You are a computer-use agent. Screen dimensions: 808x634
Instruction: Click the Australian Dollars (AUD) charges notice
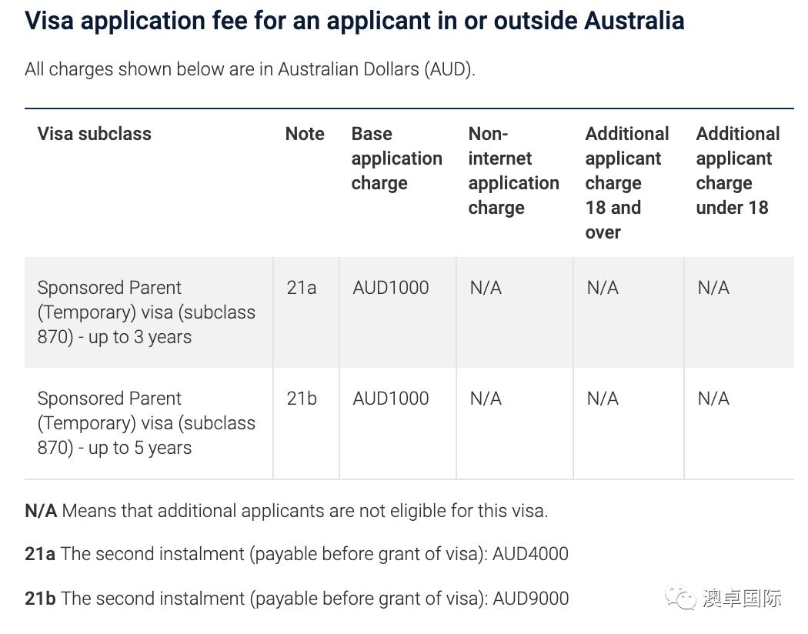click(250, 69)
